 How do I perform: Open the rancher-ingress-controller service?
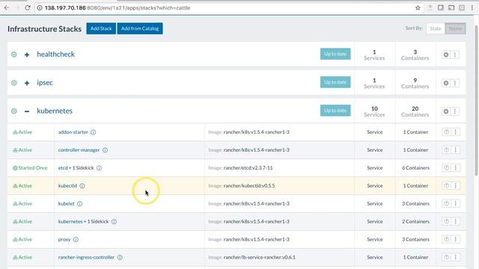tap(86, 257)
